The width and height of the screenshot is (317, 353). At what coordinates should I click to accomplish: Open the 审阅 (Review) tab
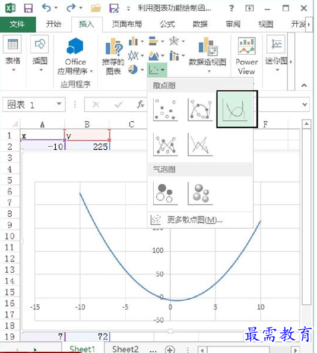233,24
